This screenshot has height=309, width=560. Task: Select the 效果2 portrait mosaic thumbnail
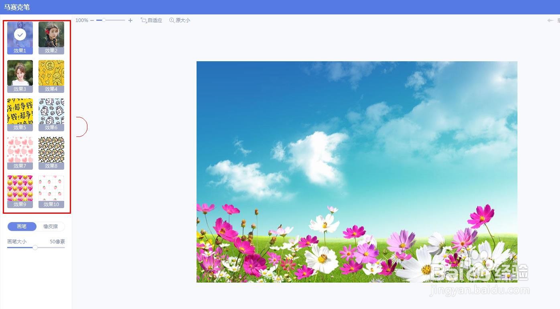point(51,34)
